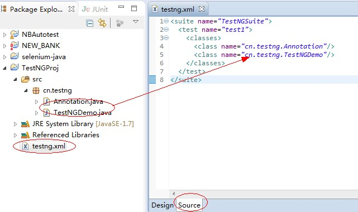Click "cn.testng.TestNGDemo" value on line 5
The image size is (358, 212).
[284, 55]
